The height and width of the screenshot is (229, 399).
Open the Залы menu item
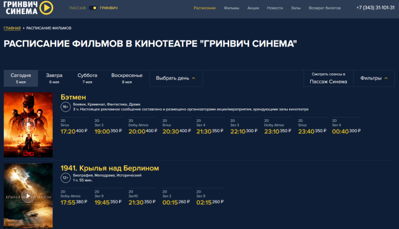click(296, 8)
